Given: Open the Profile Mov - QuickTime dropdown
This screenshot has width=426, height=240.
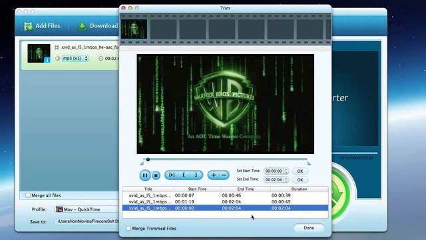Looking at the screenshot, I should pos(87,209).
